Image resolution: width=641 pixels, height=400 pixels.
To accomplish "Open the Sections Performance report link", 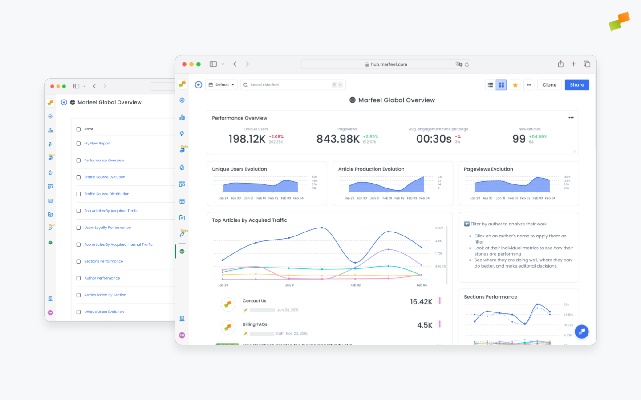I will (103, 261).
